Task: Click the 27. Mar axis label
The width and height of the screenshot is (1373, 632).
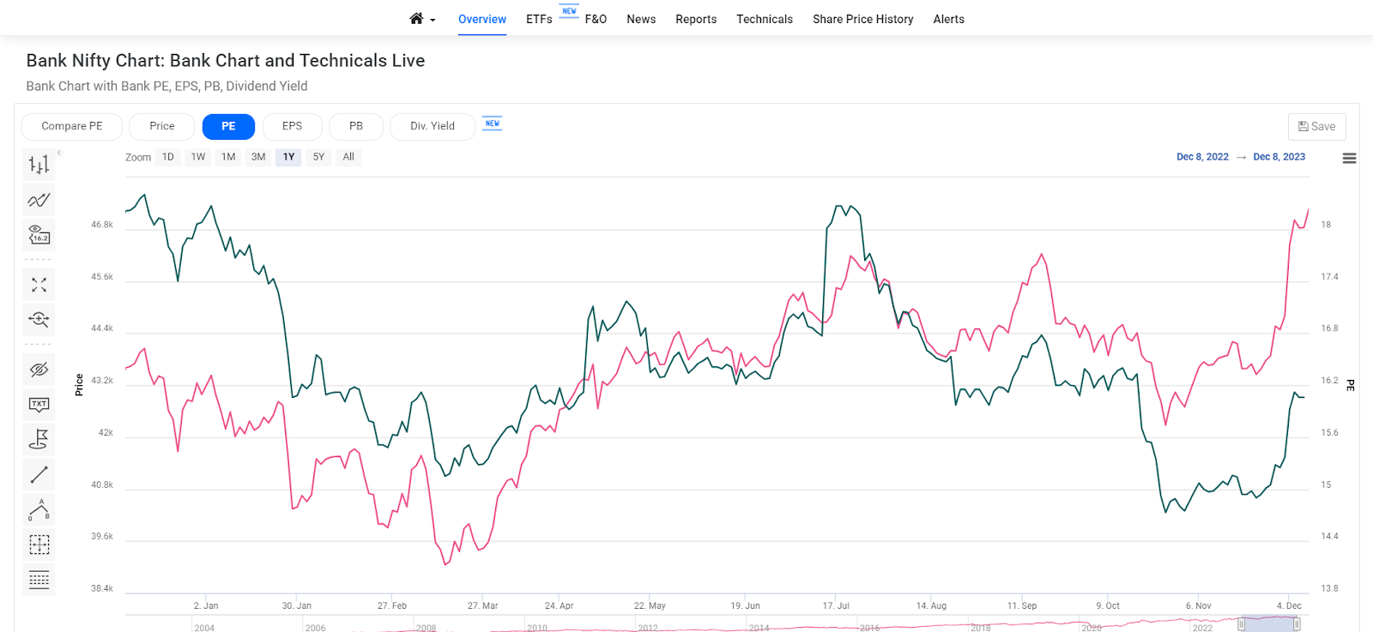Action: 482,605
